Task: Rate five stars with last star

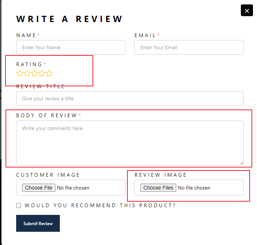Action: (49, 73)
